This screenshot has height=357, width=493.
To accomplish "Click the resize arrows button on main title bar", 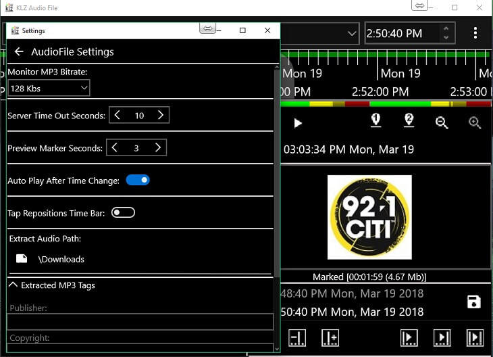I will [420, 5].
